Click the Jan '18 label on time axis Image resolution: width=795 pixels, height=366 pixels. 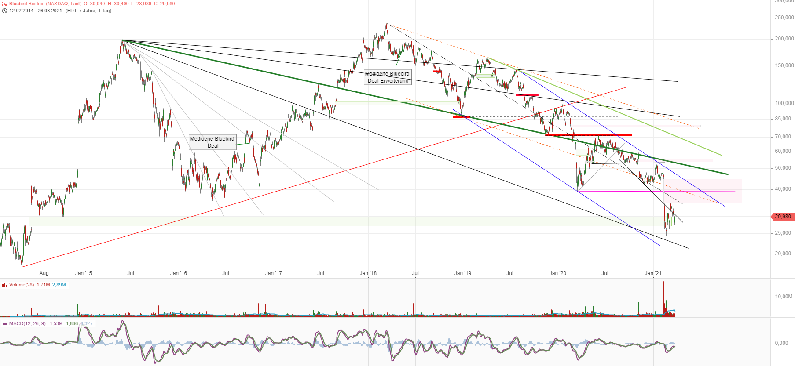click(x=368, y=273)
